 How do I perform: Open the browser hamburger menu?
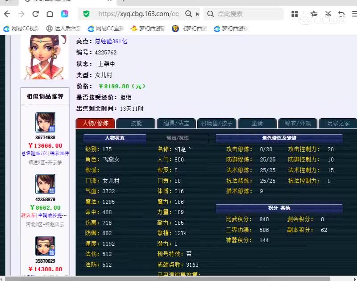point(354,14)
